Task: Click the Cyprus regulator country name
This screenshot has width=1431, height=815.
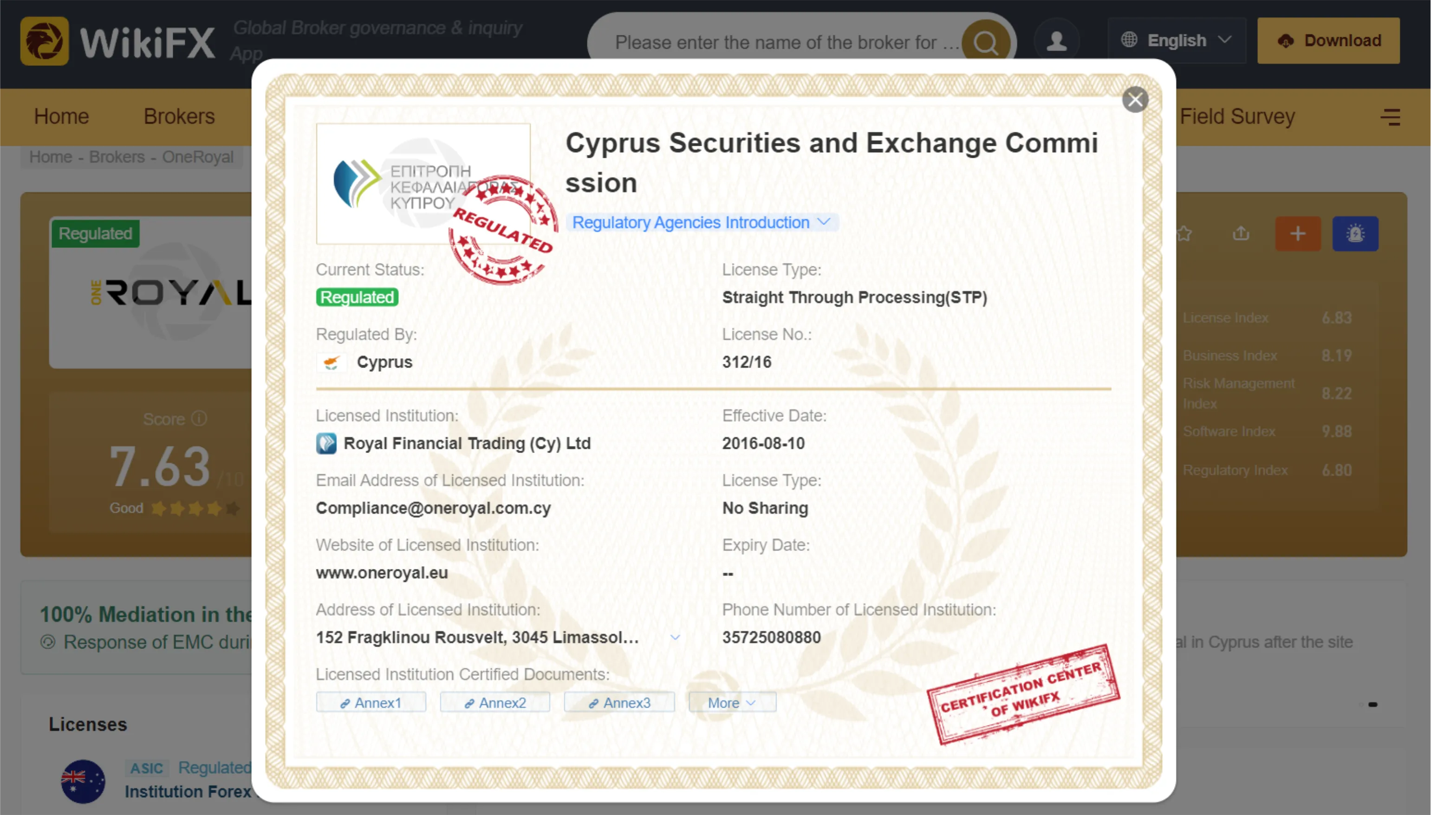Action: pos(384,362)
